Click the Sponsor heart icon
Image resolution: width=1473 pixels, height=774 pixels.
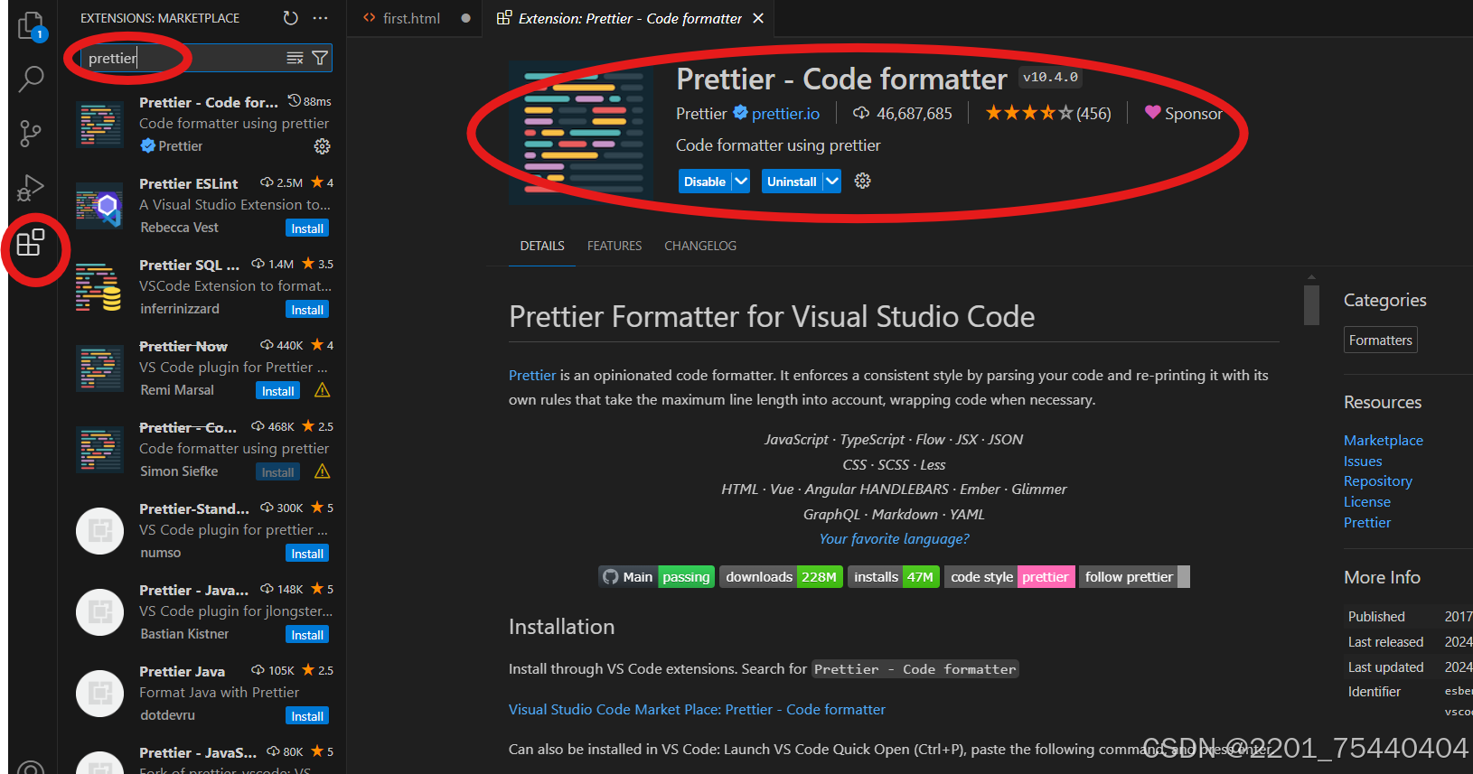[1152, 113]
